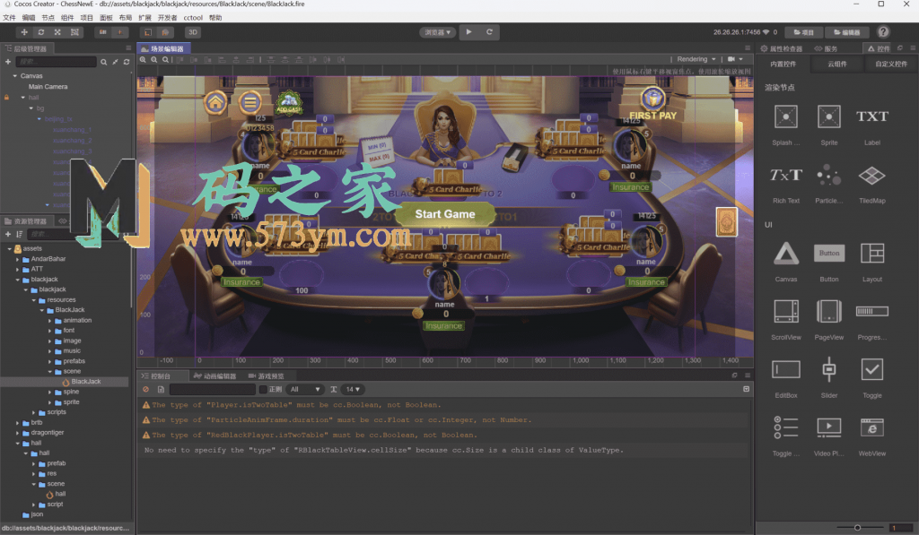
Task: Click Start Game button in scene
Action: (x=445, y=214)
